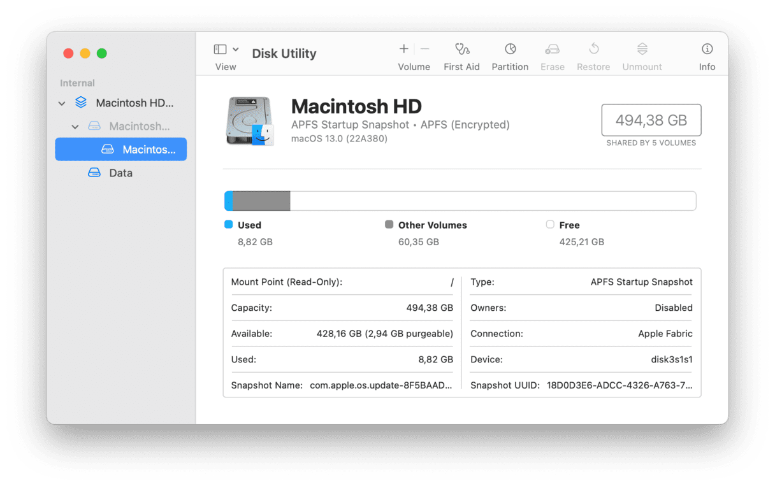This screenshot has width=775, height=486.
Task: Click the Info icon in toolbar
Action: point(707,50)
